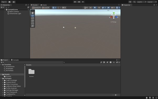Expand the Code Coverage package folder
Screen dimensions: 158x99
[3, 80]
